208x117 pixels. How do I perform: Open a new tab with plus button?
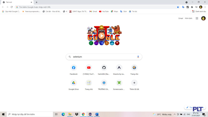37,2
